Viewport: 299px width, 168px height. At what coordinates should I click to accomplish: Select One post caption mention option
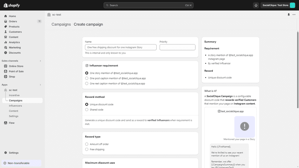[x=87, y=78]
